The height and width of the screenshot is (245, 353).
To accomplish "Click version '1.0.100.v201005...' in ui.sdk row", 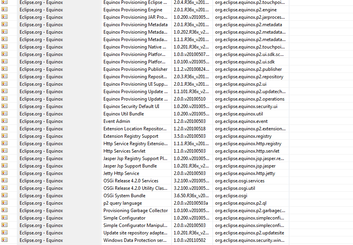I will tap(191, 62).
